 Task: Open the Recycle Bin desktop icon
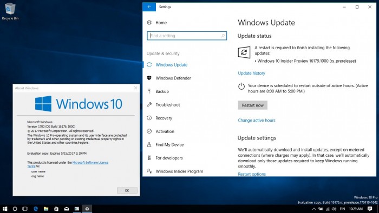[x=10, y=11]
